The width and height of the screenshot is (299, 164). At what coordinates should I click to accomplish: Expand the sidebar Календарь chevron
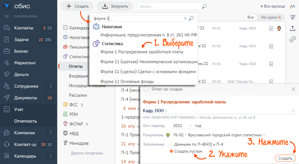click(51, 156)
